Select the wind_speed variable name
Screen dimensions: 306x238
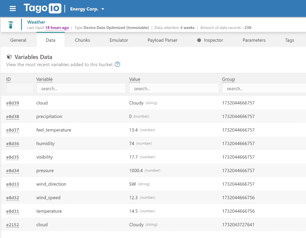point(48,198)
